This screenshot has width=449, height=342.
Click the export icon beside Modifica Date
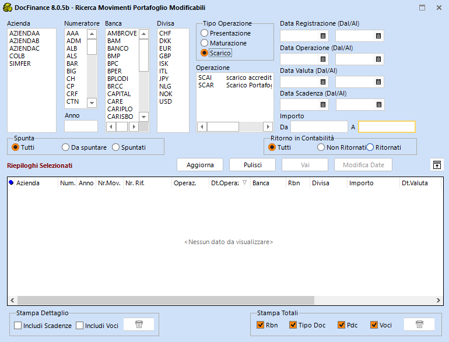tap(437, 165)
